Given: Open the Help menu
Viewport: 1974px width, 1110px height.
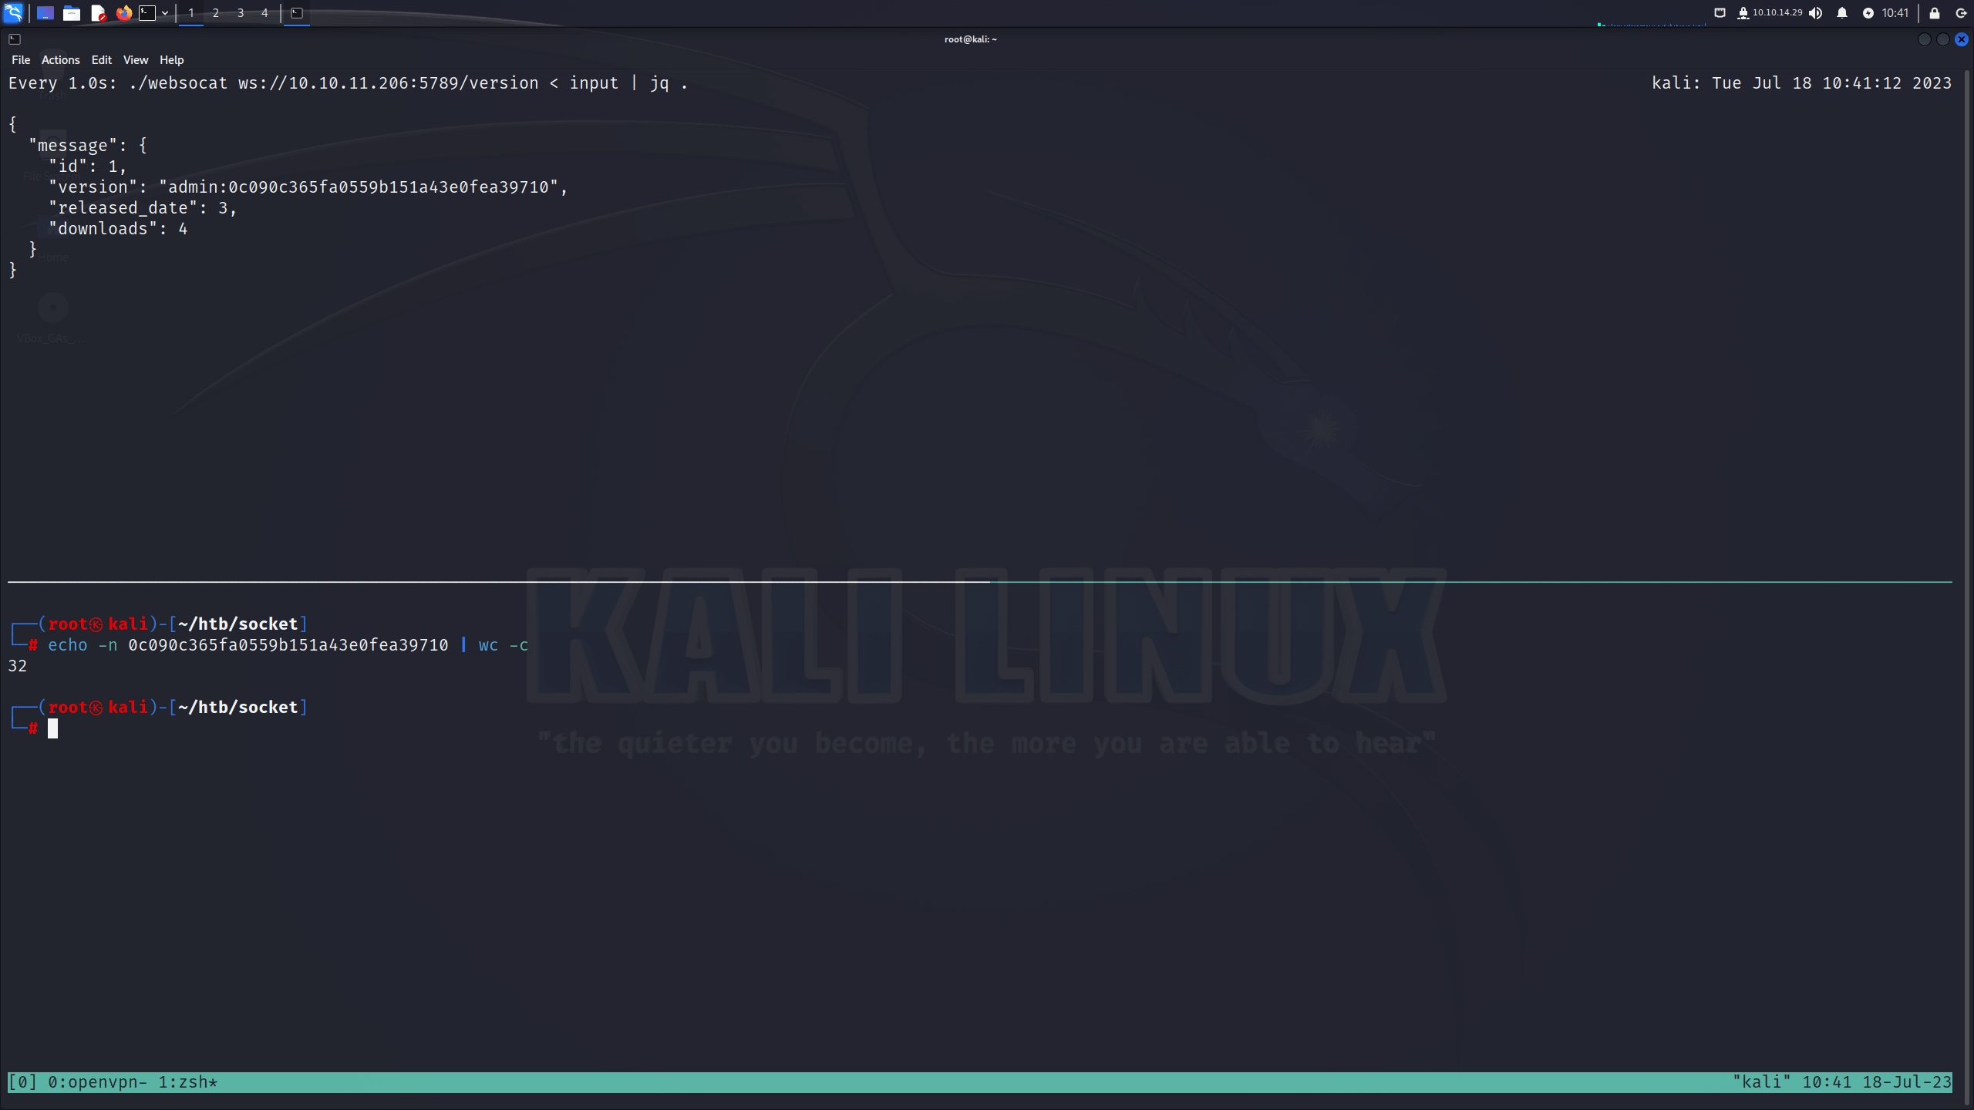Looking at the screenshot, I should click(171, 60).
